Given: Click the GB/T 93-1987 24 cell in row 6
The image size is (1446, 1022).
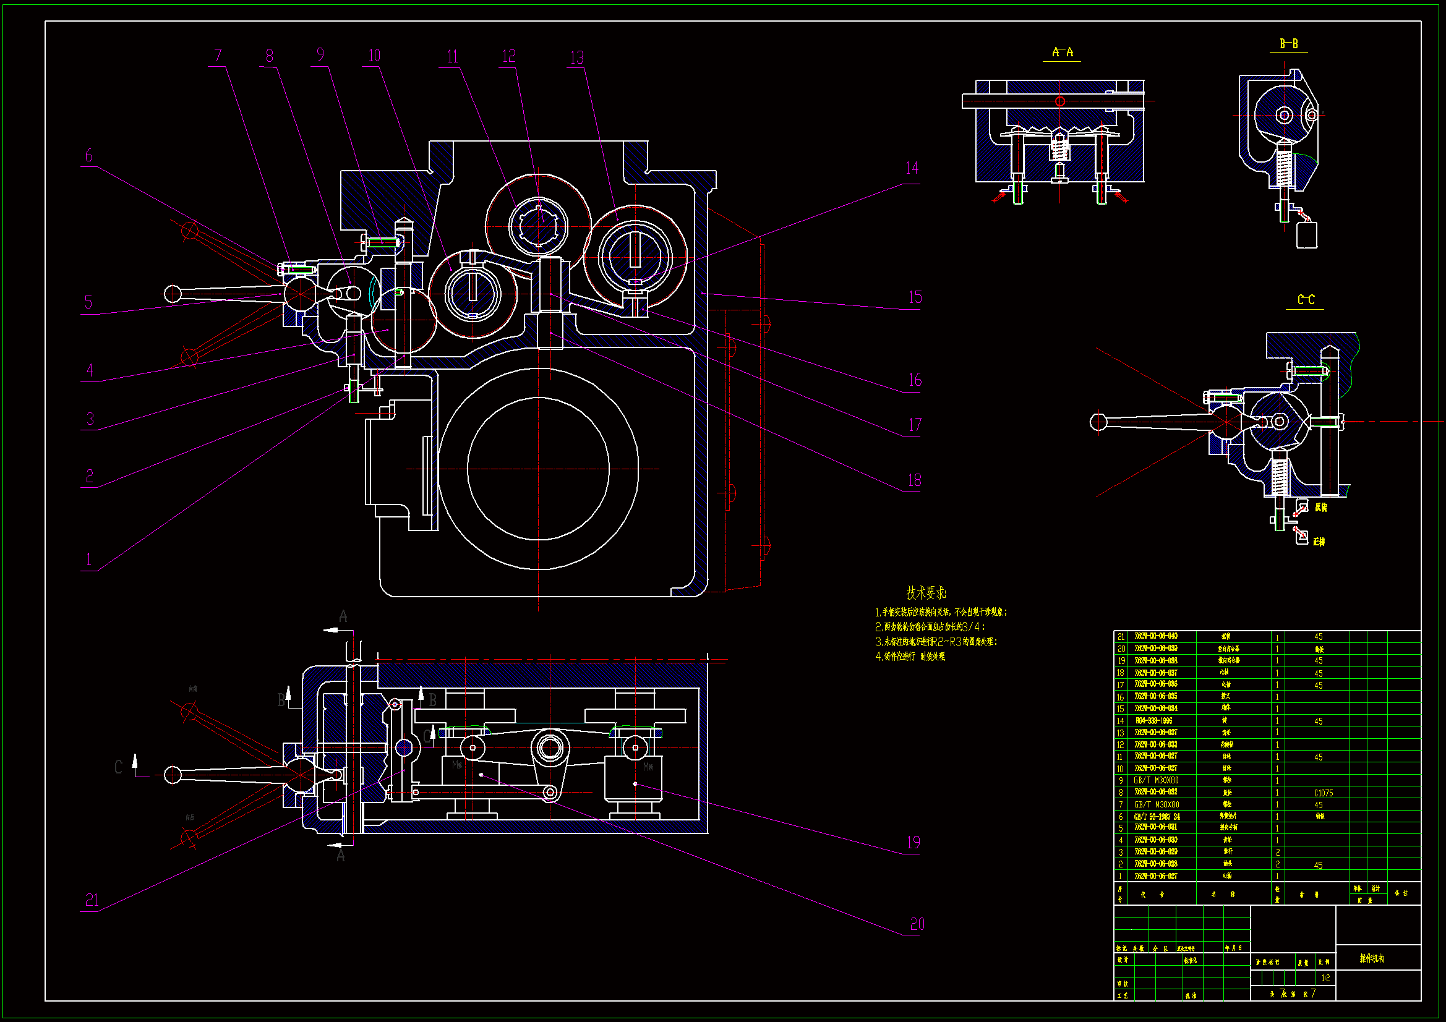Looking at the screenshot, I should 1157,817.
